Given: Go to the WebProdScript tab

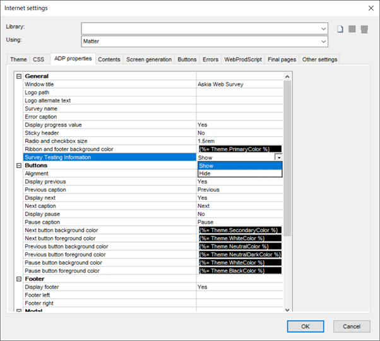Looking at the screenshot, I should click(243, 59).
